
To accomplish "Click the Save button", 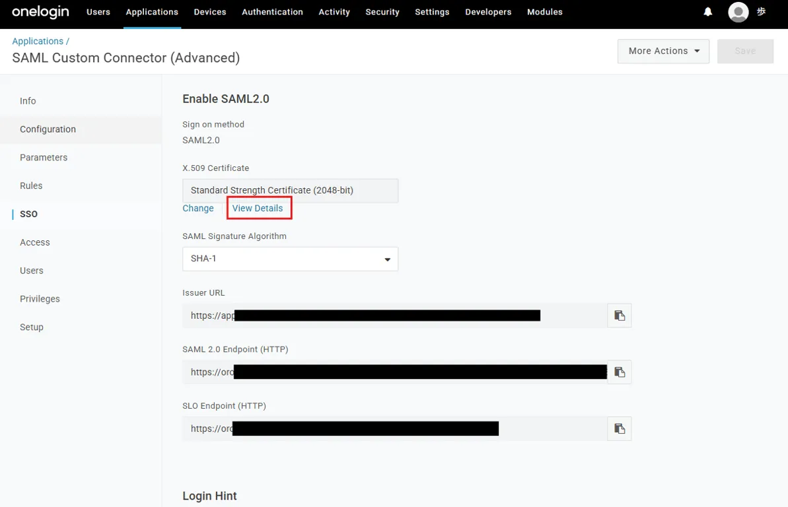I will point(745,51).
